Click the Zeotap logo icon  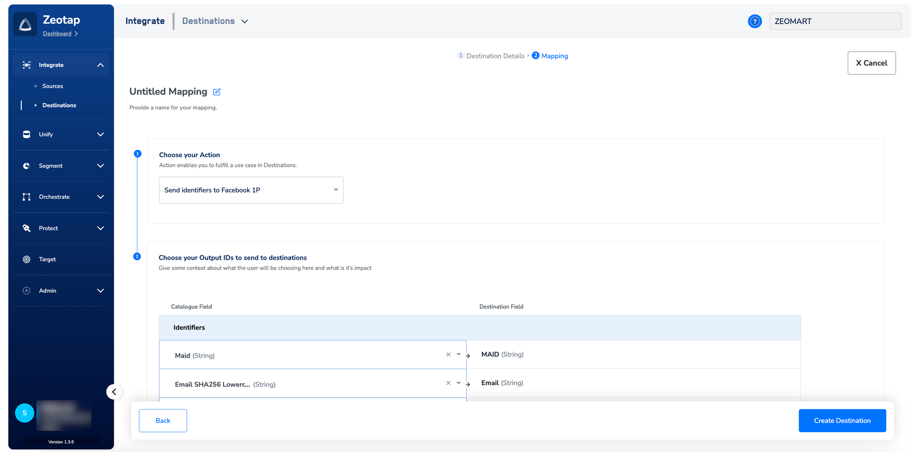[x=25, y=24]
